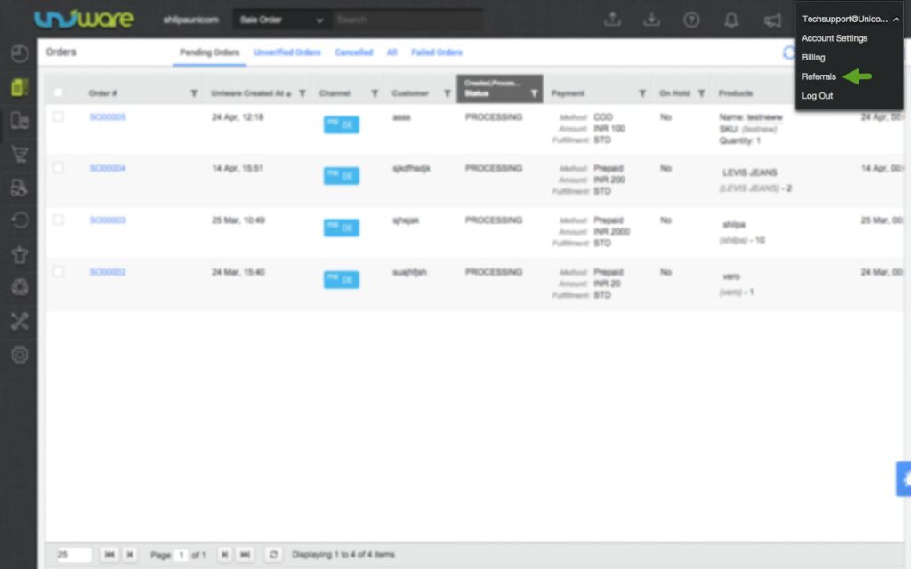Filter the Customer column
Image resolution: width=911 pixels, height=569 pixels.
pos(447,93)
